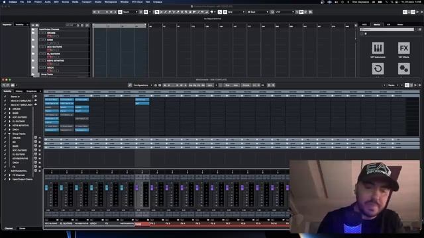Switch to the History tab in MixConsole
The image size is (424, 238).
[19, 91]
